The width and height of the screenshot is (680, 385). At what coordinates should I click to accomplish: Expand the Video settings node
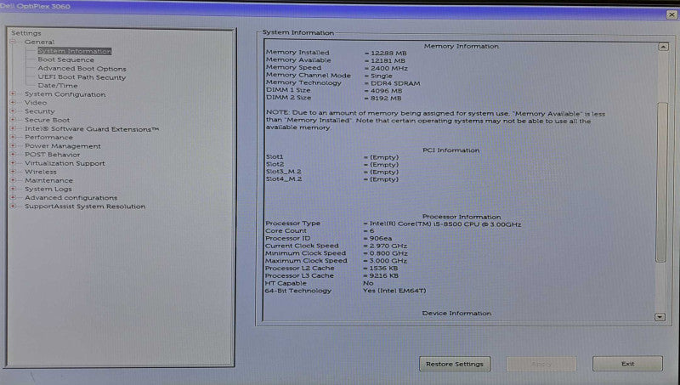pyautogui.click(x=13, y=103)
